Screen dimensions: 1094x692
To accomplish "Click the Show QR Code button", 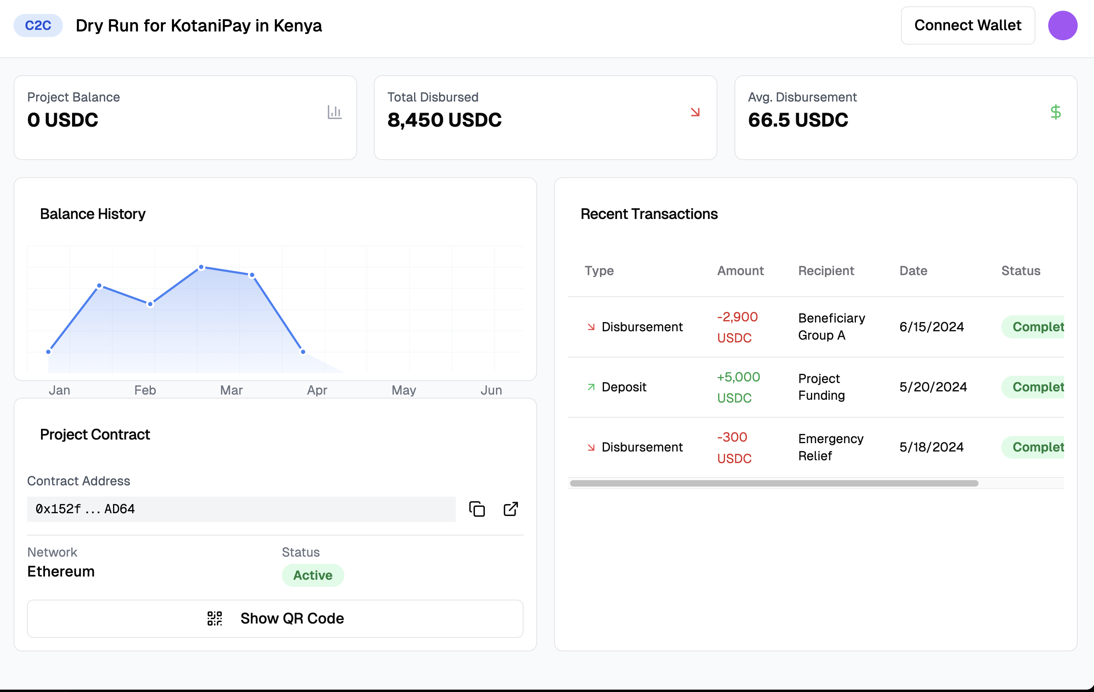I will pyautogui.click(x=275, y=618).
